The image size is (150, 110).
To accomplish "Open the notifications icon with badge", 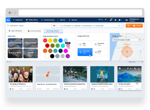I will pyautogui.click(x=111, y=20).
